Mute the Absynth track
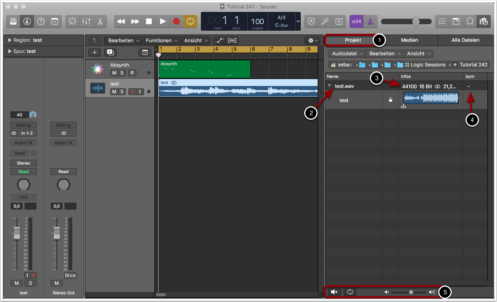The width and height of the screenshot is (497, 302). click(114, 73)
